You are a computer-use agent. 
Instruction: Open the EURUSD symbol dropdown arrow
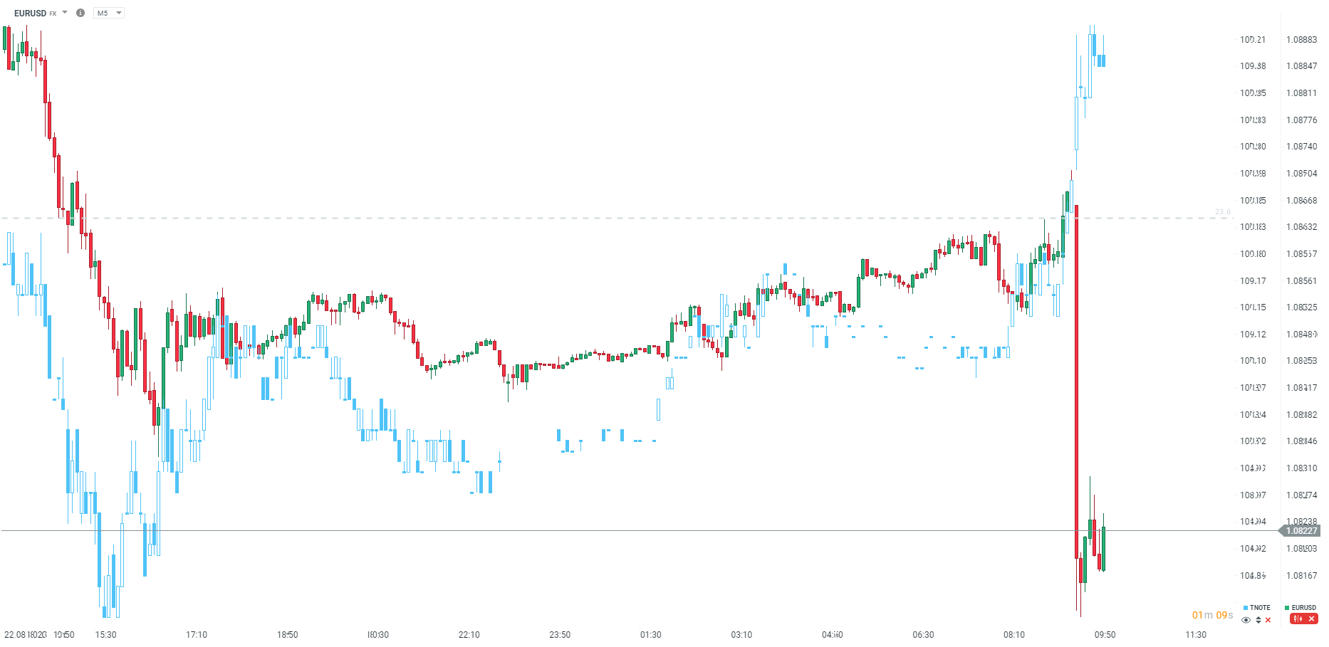65,12
